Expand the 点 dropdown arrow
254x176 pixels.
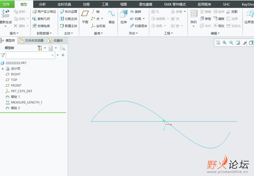(102, 19)
